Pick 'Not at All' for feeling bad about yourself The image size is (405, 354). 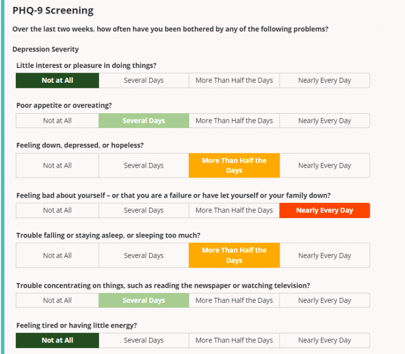point(57,211)
